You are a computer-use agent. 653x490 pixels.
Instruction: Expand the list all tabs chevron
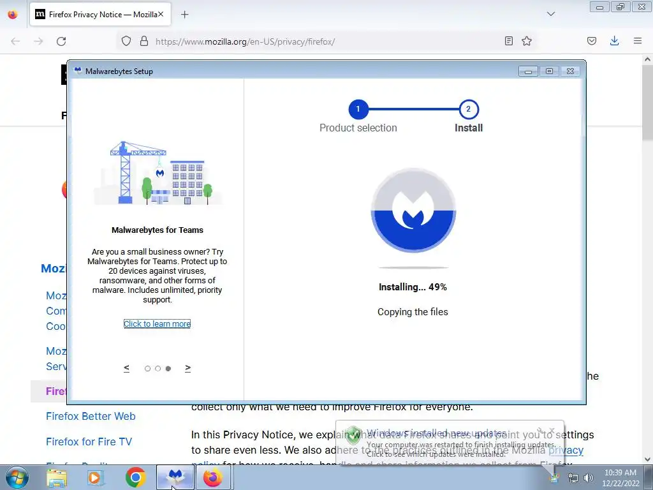click(551, 14)
